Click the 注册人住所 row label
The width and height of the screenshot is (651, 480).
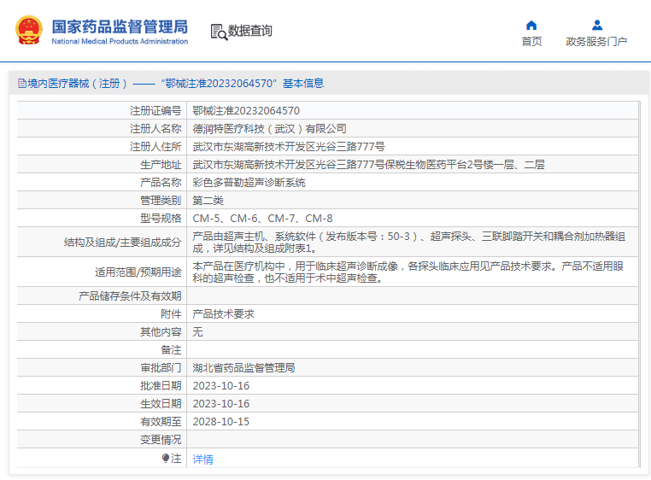click(155, 147)
